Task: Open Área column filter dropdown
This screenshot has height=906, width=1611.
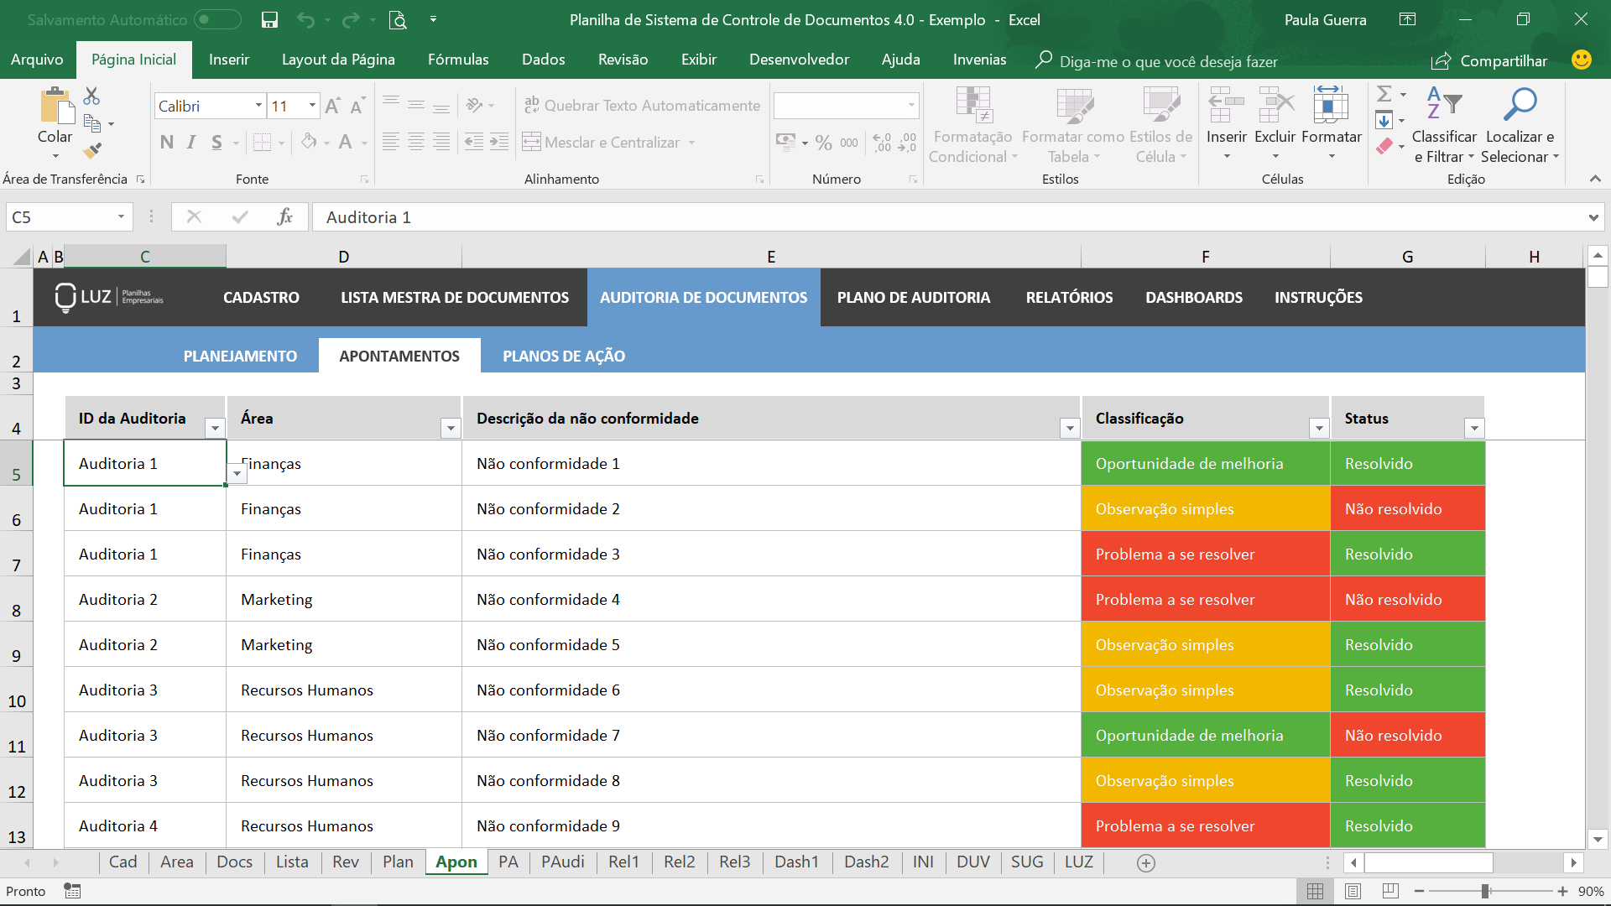Action: click(x=451, y=428)
